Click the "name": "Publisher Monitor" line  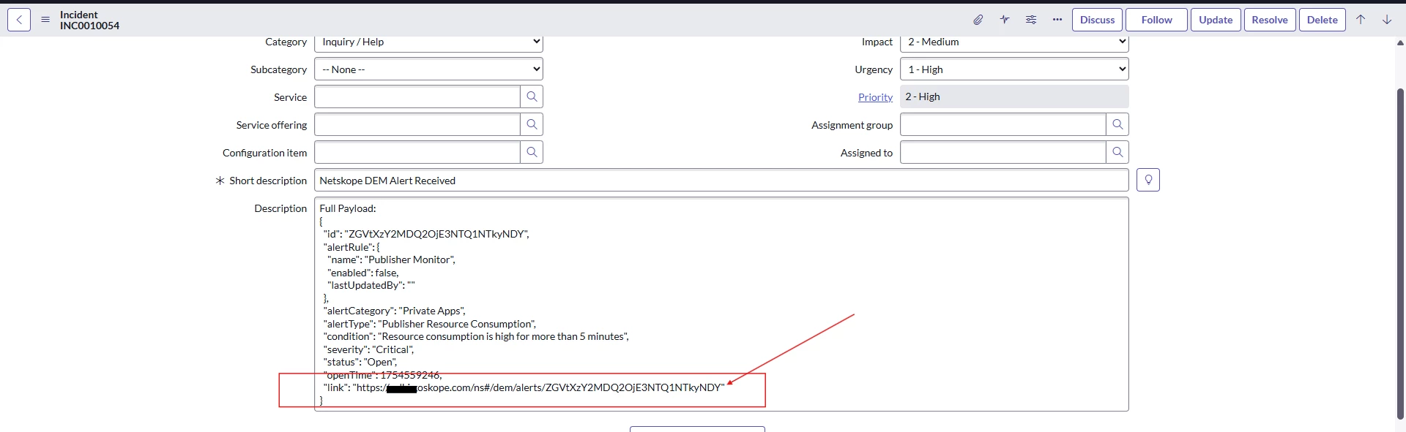click(x=391, y=259)
